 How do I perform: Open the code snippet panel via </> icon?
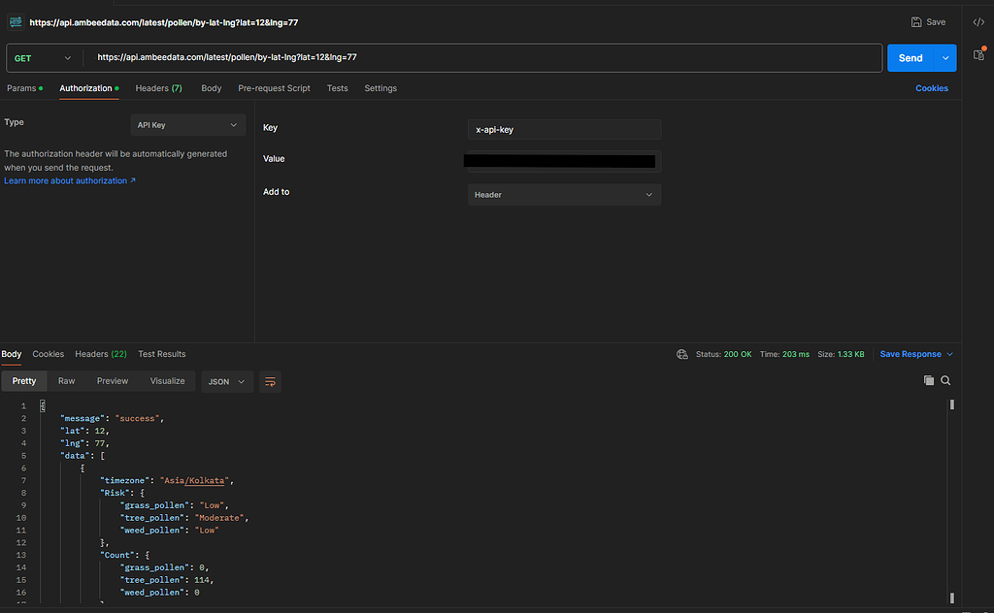tap(977, 21)
